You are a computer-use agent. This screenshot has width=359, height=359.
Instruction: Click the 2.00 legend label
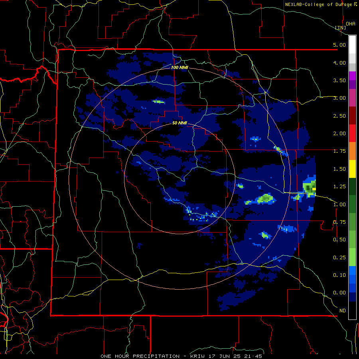339,134
